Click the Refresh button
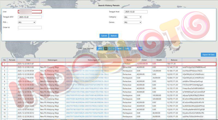This screenshot has width=218, height=120. (x=114, y=36)
